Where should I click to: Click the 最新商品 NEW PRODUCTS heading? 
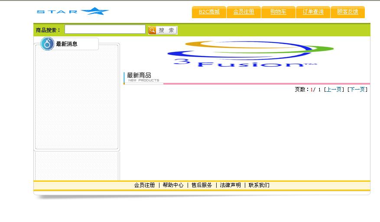[143, 77]
